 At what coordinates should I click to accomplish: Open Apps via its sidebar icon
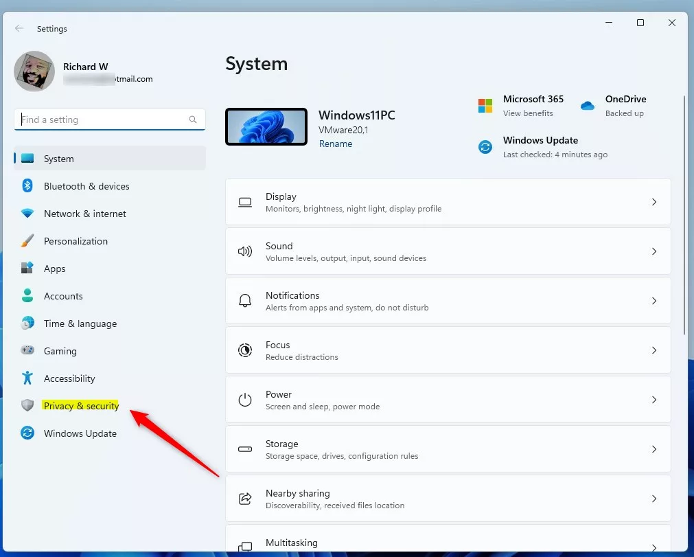click(x=27, y=269)
